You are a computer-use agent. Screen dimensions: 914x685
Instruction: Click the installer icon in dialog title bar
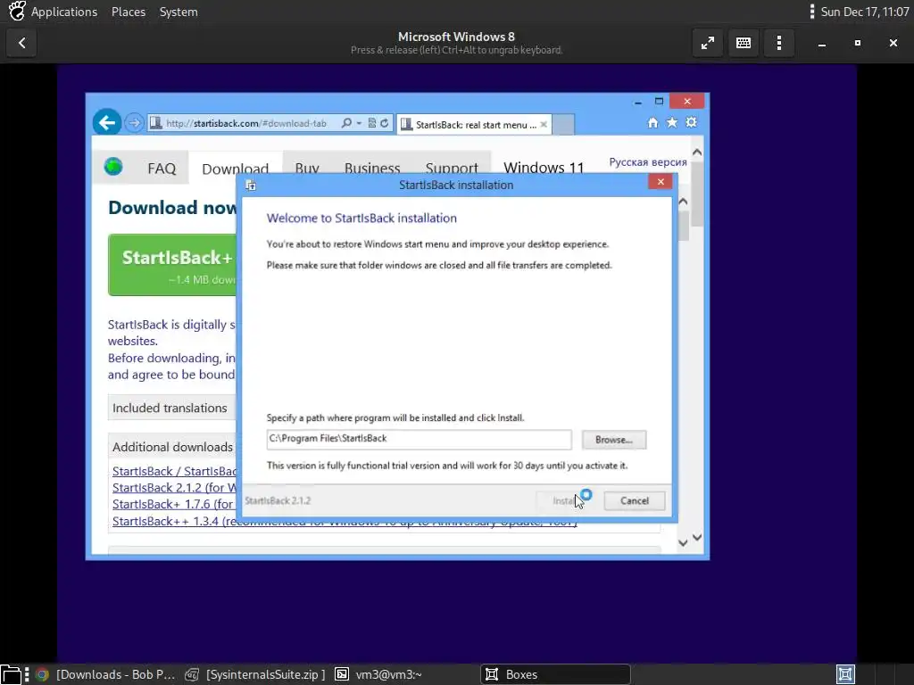tap(251, 186)
